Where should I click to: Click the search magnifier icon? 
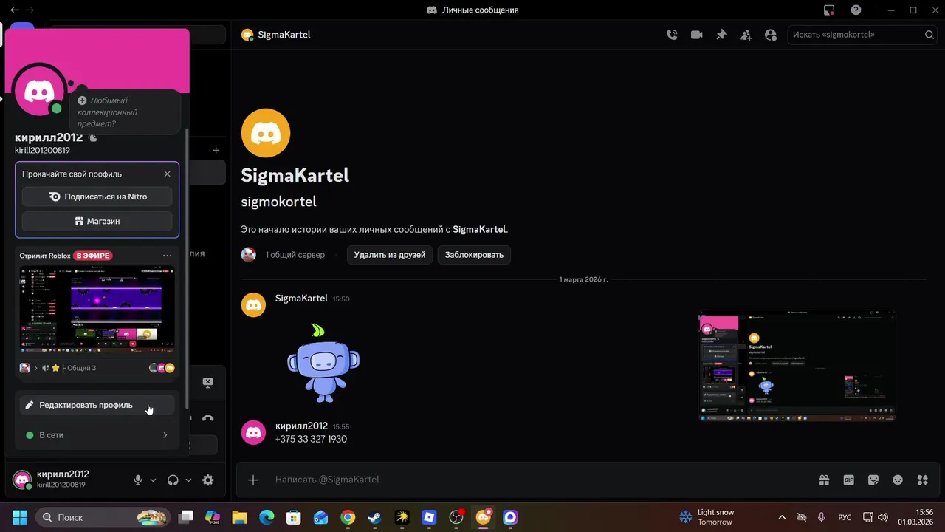(x=929, y=35)
